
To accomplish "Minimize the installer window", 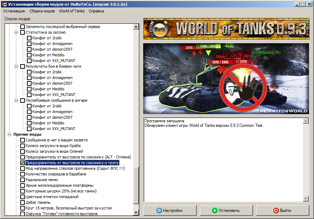I will point(297,4).
